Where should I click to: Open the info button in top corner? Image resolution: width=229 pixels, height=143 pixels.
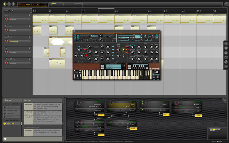226,4
